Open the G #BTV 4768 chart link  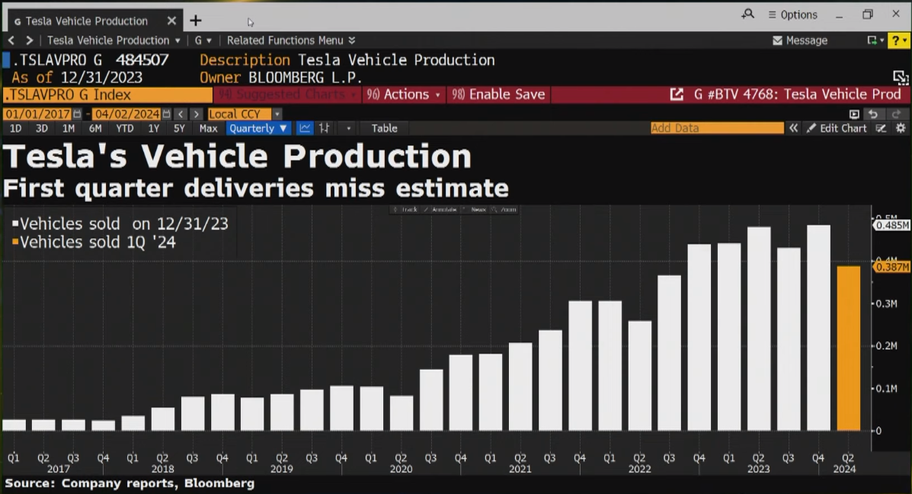pos(786,95)
